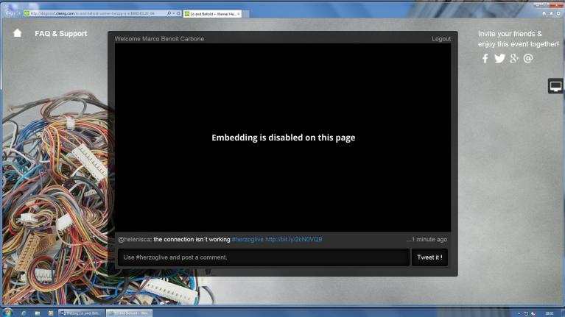
Task: Share the event via Google Plus
Action: coord(514,59)
